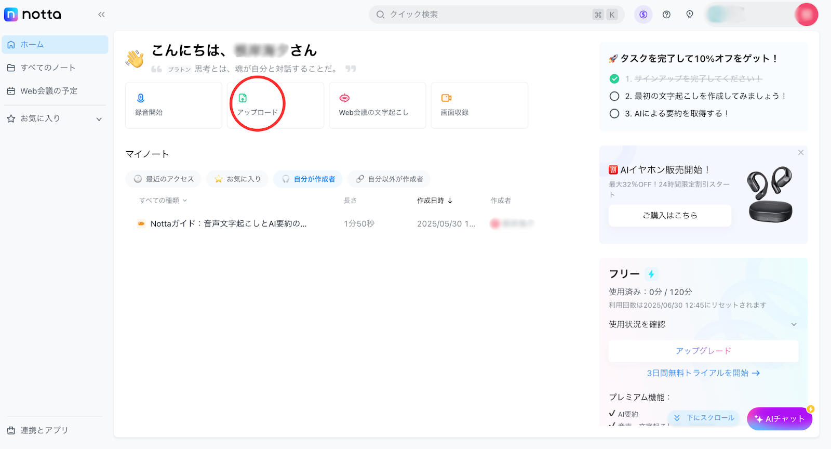The height and width of the screenshot is (449, 831).
Task: Open すべてのノート in sidebar
Action: 48,68
